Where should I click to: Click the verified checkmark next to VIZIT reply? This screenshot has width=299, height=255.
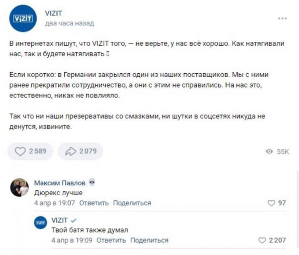tap(74, 220)
